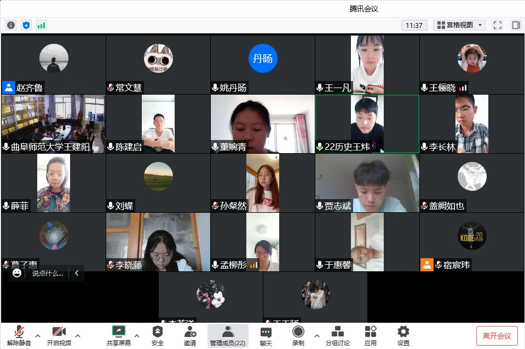Image resolution: width=525 pixels, height=349 pixels.
Task: Enter full screen mode
Action: (x=498, y=25)
